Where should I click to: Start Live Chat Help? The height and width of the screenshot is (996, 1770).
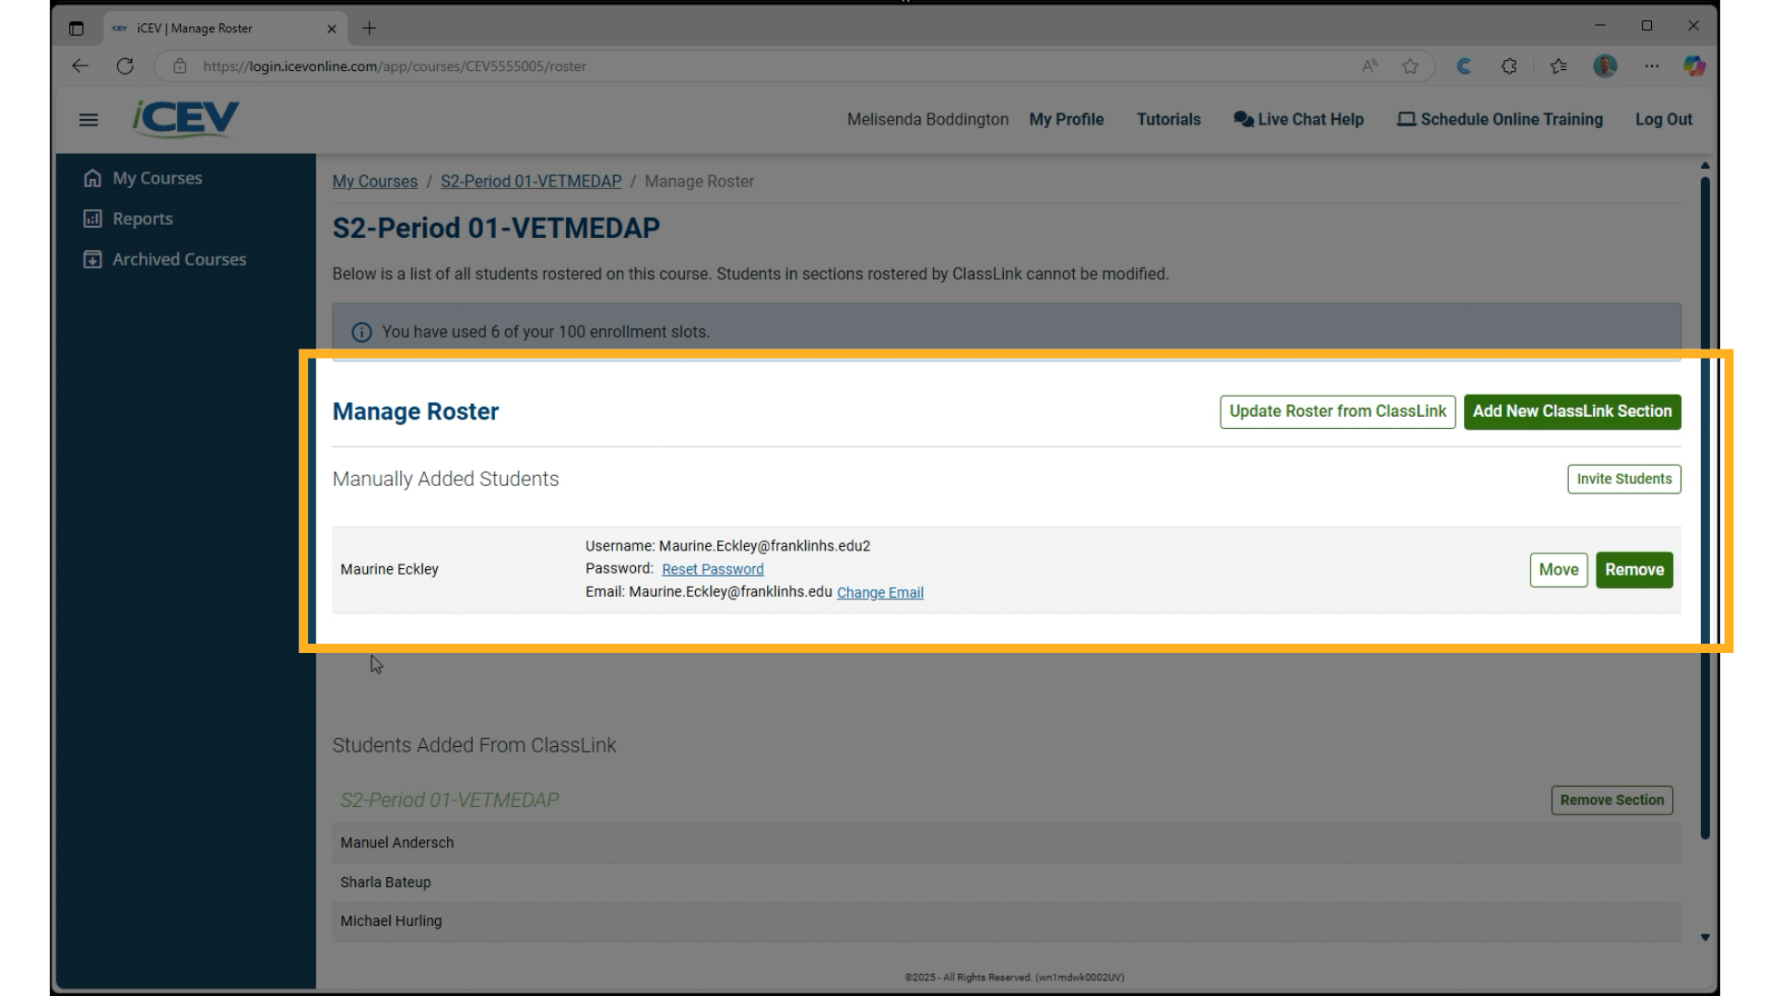1298,119
